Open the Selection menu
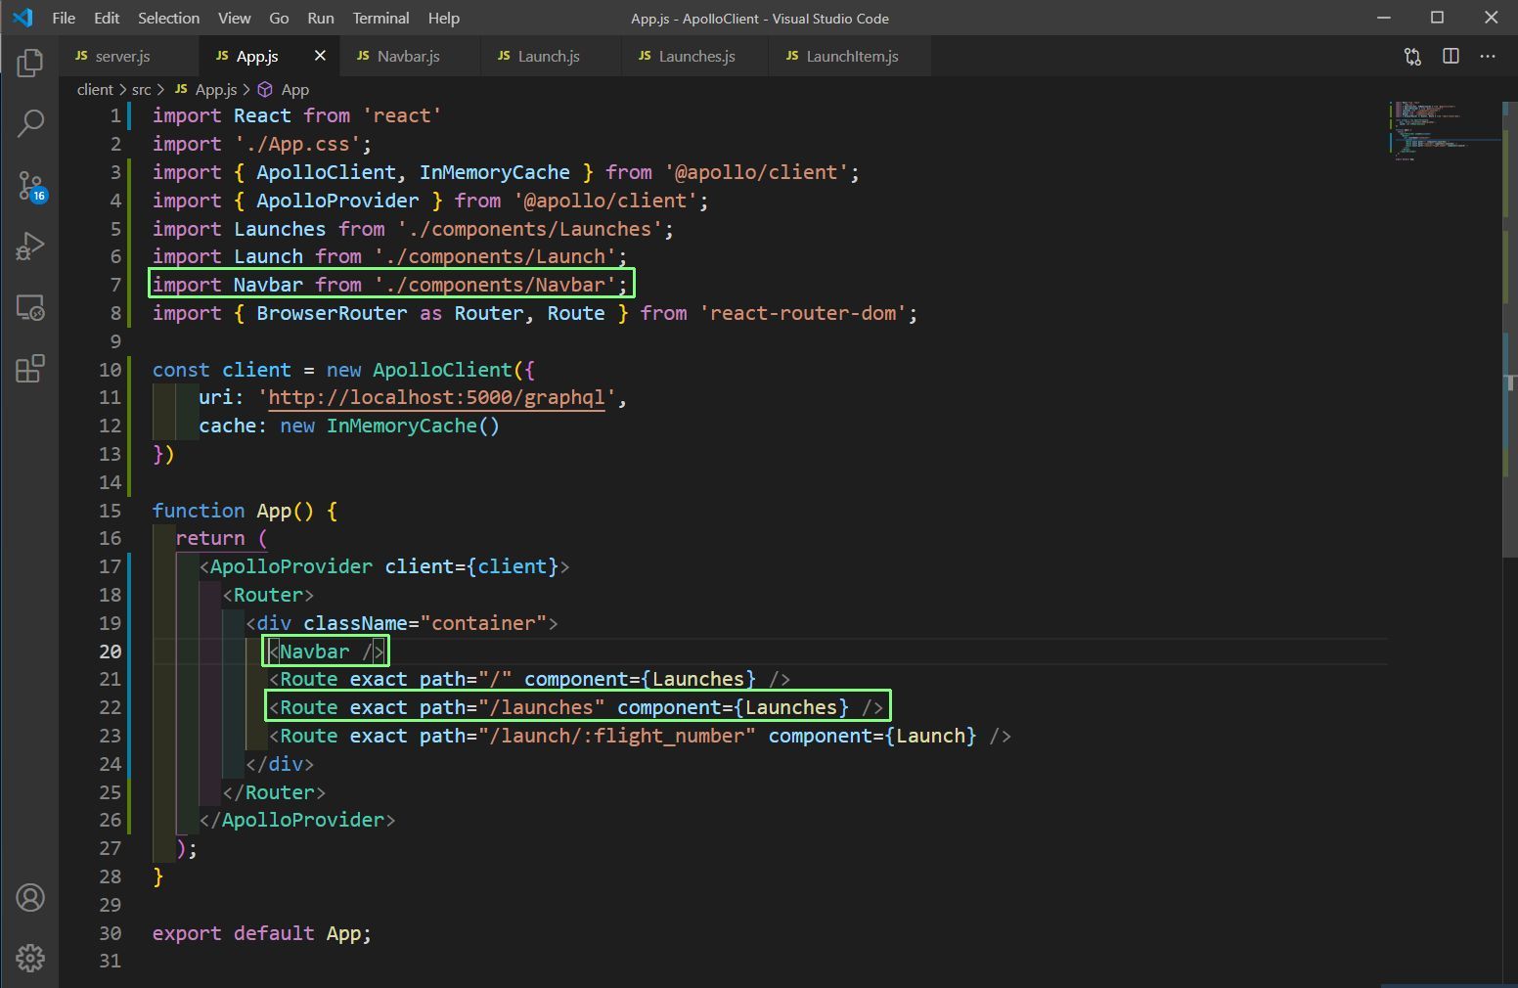This screenshot has height=988, width=1518. (x=168, y=18)
